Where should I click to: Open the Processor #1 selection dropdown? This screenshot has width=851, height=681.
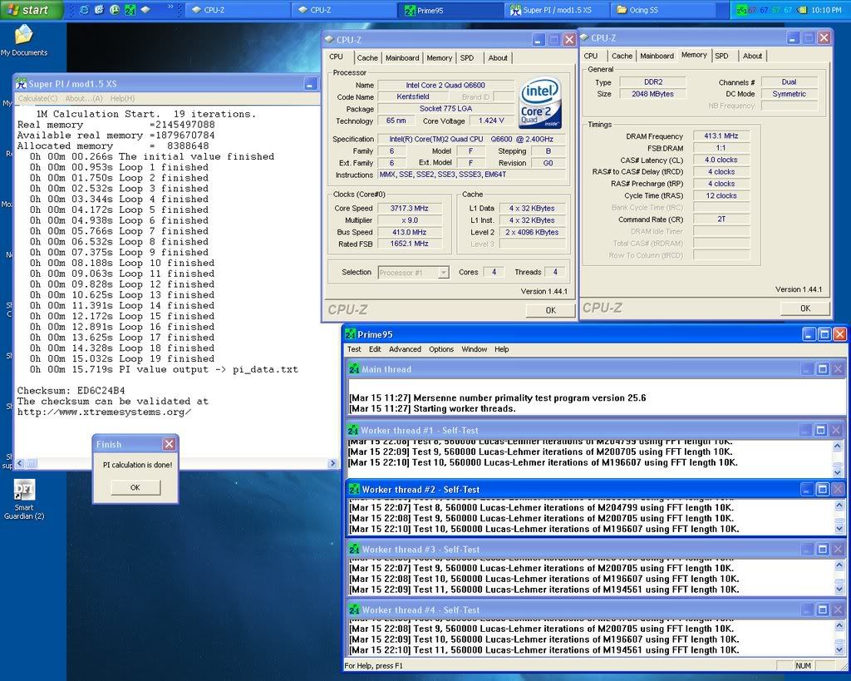[x=414, y=272]
